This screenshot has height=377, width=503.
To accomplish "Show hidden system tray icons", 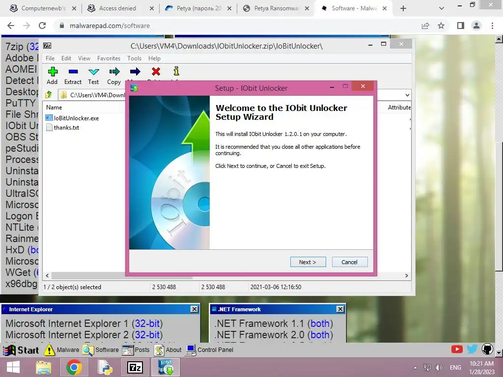I will tap(415, 368).
